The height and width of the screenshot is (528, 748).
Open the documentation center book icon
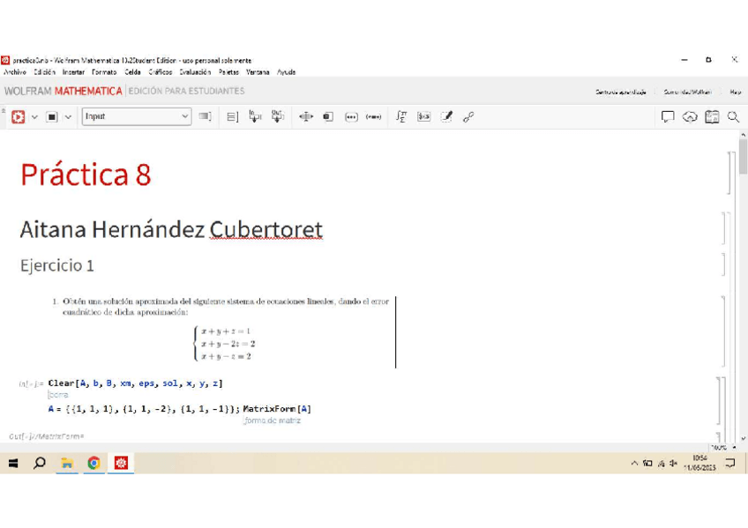[x=712, y=116]
